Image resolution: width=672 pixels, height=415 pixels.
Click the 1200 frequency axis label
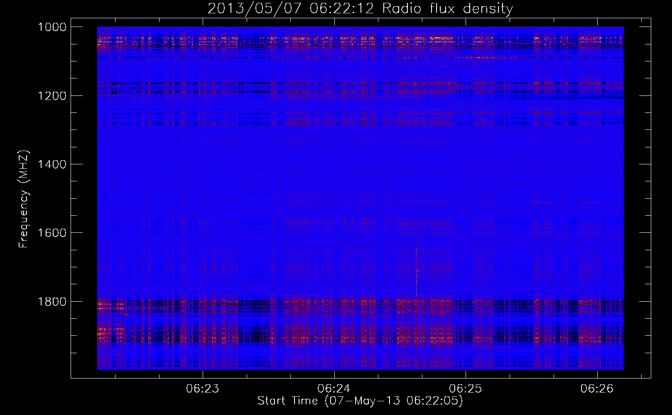52,96
